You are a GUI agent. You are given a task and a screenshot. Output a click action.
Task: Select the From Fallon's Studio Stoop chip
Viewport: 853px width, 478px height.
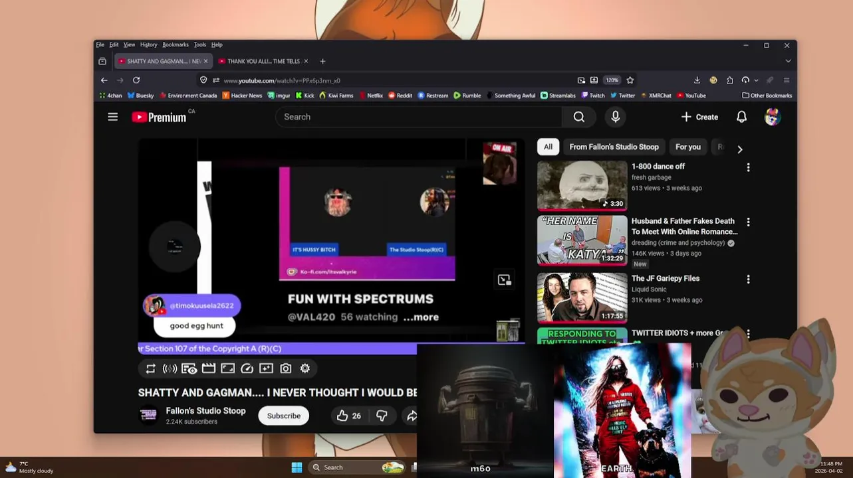[x=614, y=147]
